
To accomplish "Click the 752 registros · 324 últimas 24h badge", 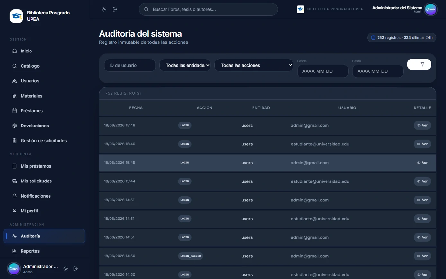I will 402,38.
